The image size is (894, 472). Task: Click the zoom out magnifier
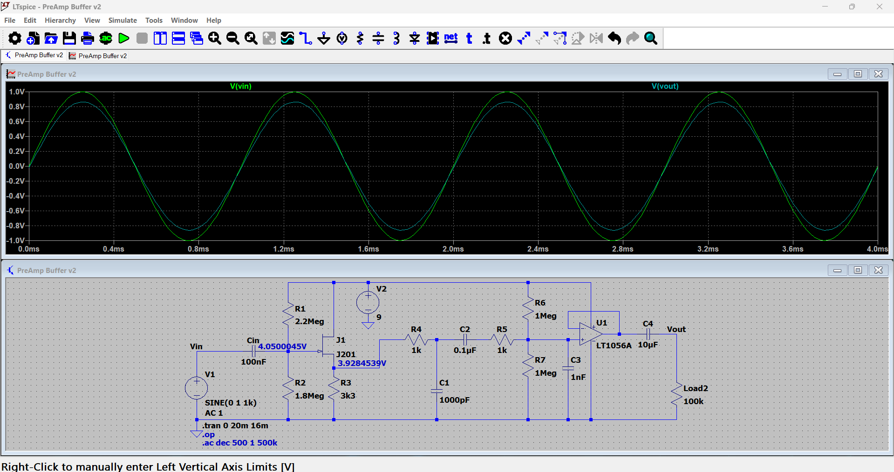pos(233,38)
